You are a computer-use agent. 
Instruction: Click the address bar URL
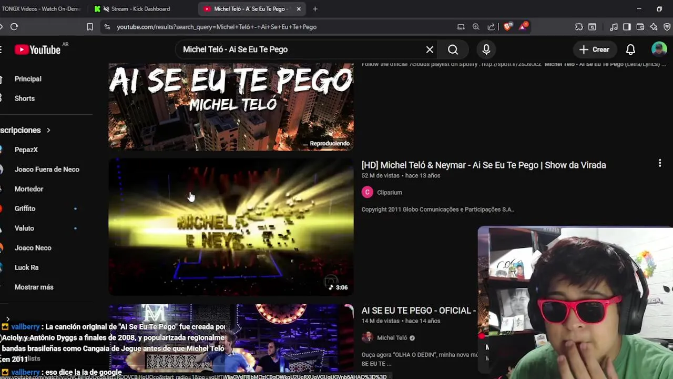pos(217,27)
